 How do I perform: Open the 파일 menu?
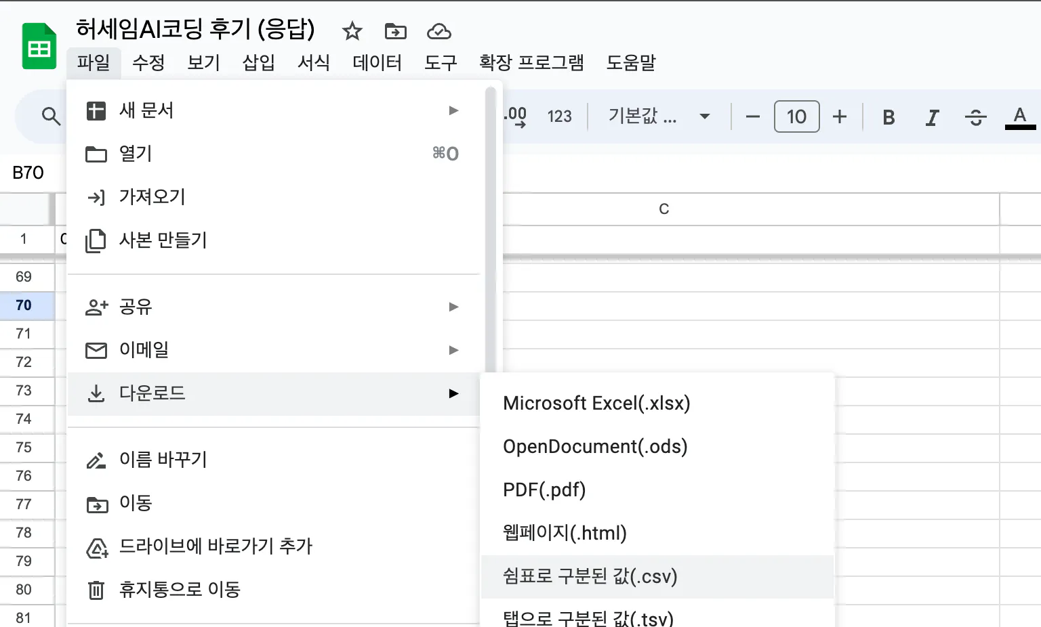(94, 63)
